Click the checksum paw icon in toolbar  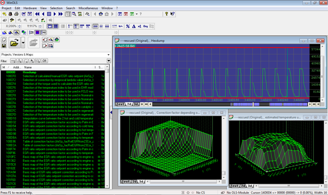pyautogui.click(x=87, y=14)
